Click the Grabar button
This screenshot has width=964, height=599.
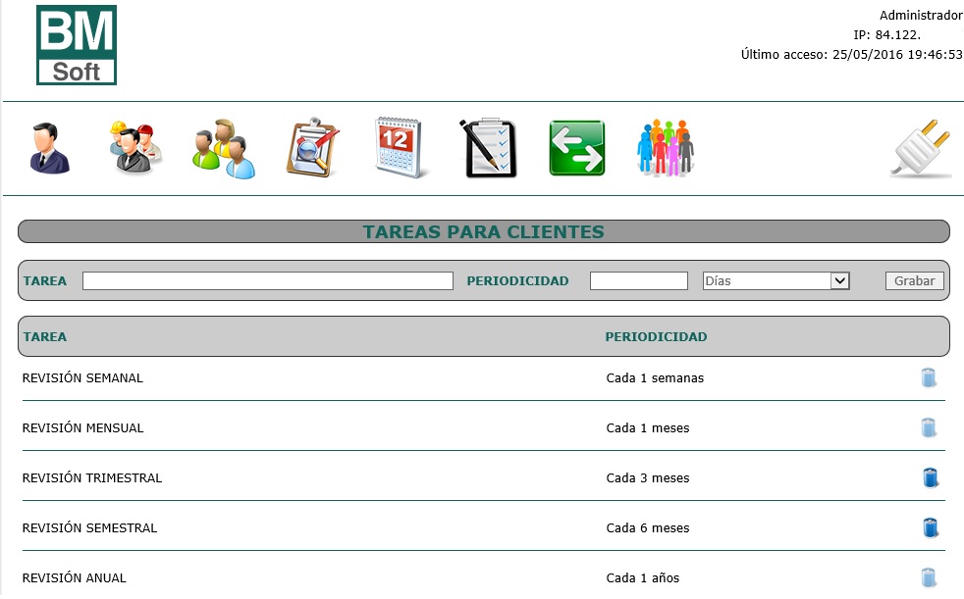click(x=915, y=281)
